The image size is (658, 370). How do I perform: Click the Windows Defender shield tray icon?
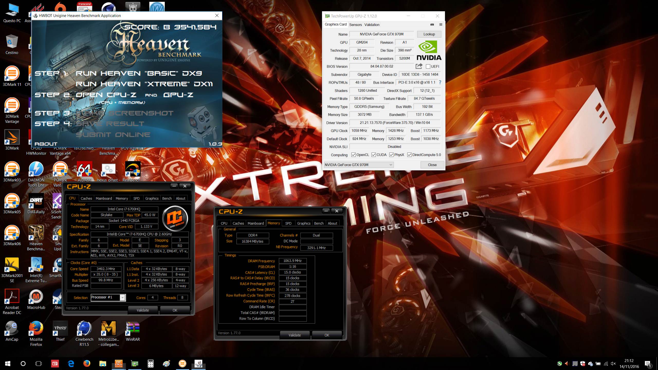click(x=583, y=364)
